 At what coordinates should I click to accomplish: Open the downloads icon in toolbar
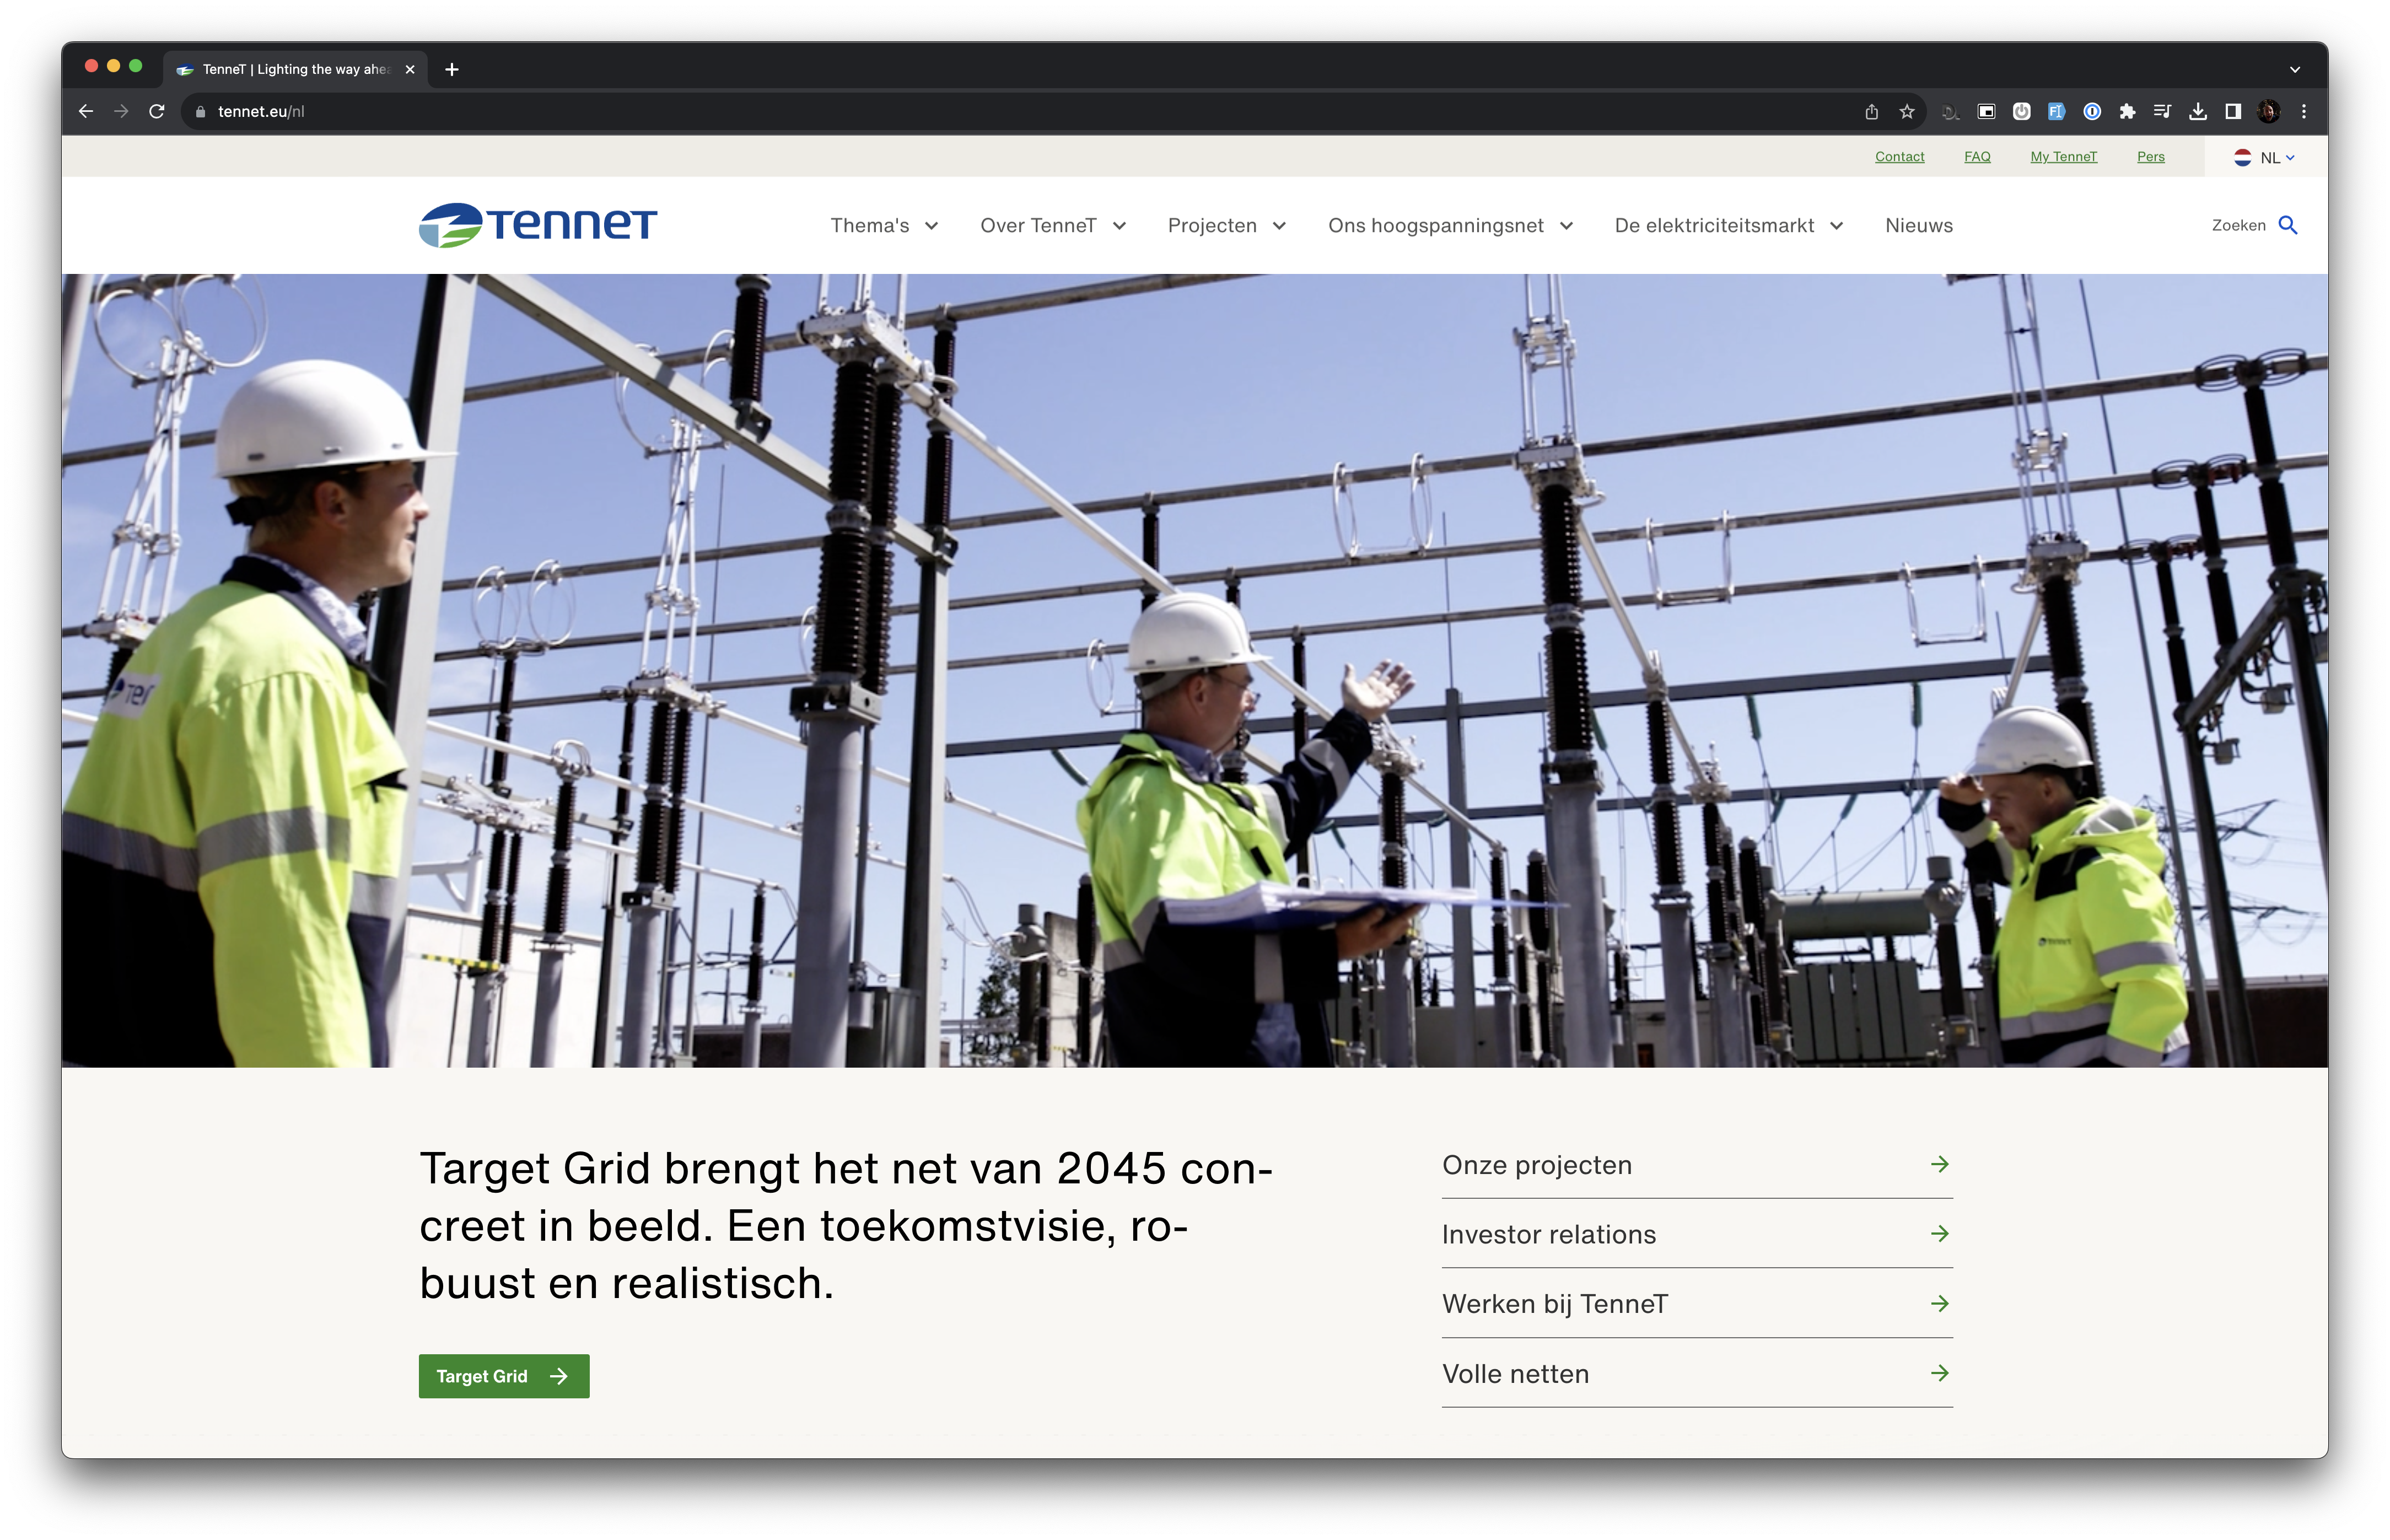pos(2198,112)
